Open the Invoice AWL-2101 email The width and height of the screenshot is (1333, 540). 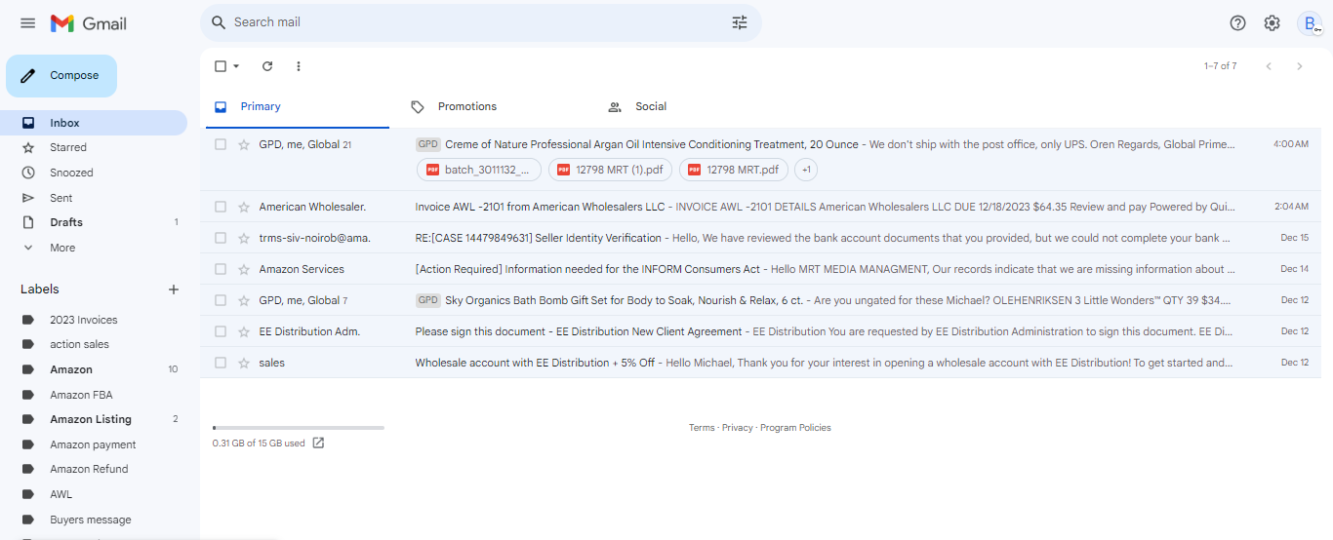pos(766,207)
